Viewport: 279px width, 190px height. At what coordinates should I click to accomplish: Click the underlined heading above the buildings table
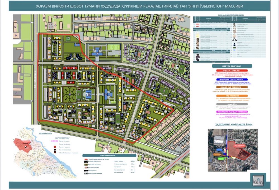click(x=231, y=15)
